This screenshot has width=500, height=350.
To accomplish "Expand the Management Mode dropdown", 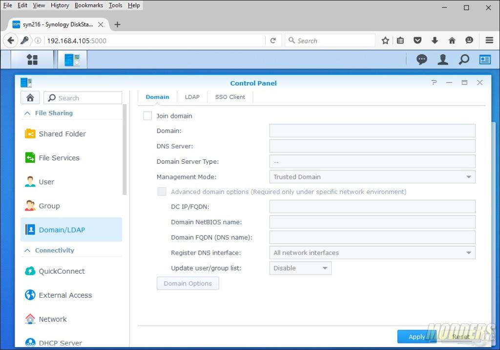I will pos(372,177).
